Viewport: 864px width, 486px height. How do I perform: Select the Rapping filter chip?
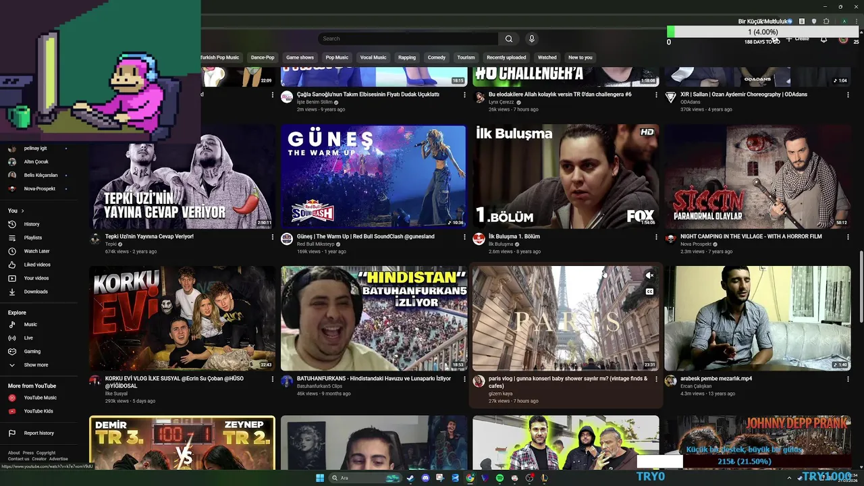point(407,57)
